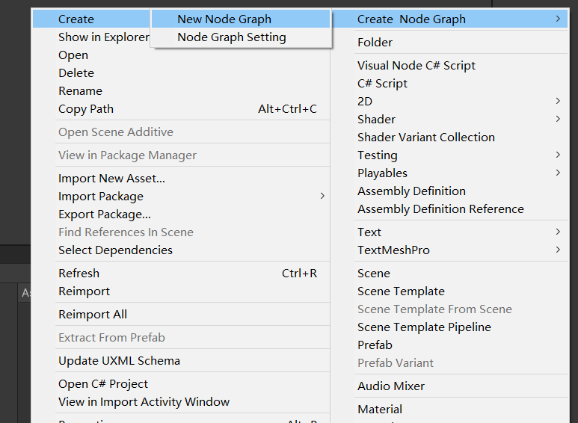This screenshot has width=578, height=423.
Task: Open the Import Package submenu
Action: click(181, 197)
